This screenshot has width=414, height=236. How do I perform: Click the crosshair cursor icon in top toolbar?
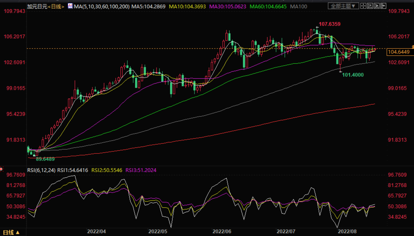pyautogui.click(x=363, y=6)
